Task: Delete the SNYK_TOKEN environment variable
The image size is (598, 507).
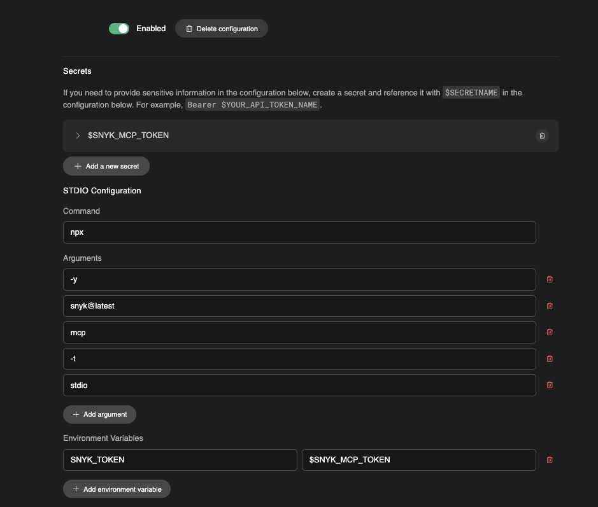Action: [x=550, y=460]
